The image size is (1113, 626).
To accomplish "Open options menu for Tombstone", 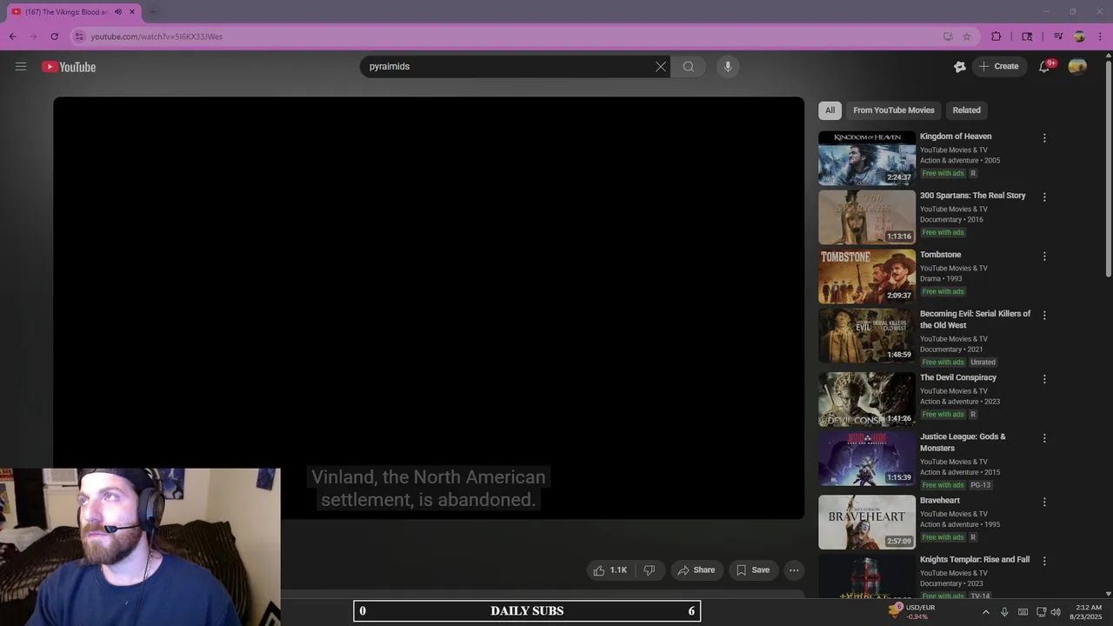I will point(1044,256).
